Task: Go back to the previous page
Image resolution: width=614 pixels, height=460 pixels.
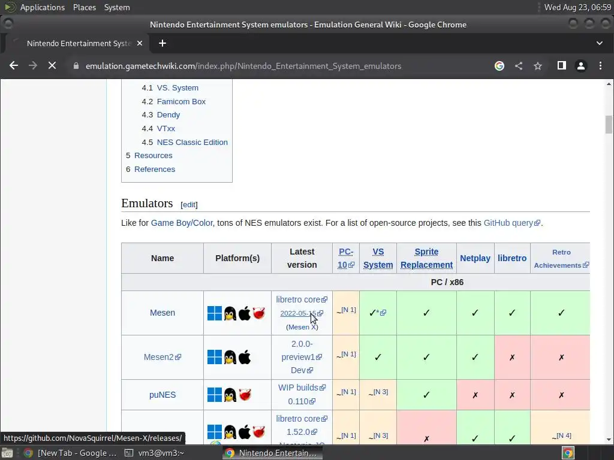Action: (14, 66)
